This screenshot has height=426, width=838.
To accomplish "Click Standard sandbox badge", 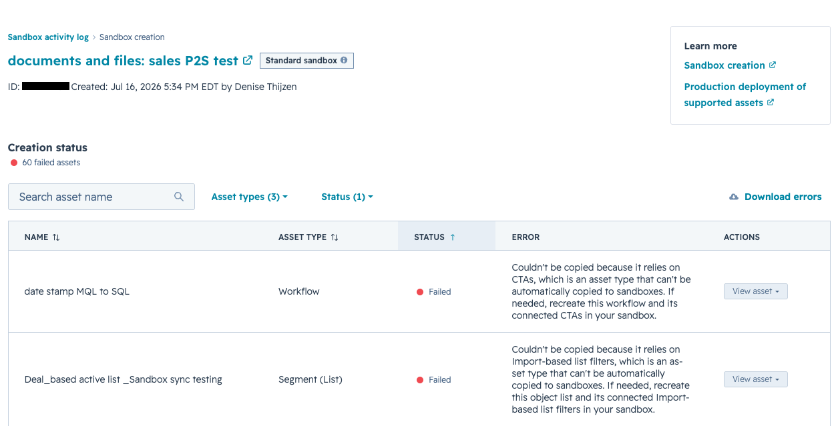I will point(306,61).
